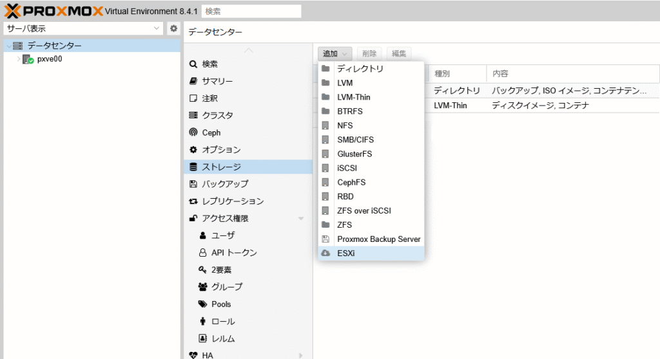Expand the pxve00 node arrow
The image size is (660, 359).
click(x=19, y=59)
